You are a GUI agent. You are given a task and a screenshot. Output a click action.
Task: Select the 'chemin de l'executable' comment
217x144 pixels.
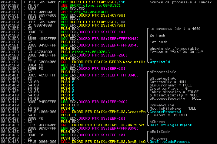(174, 49)
